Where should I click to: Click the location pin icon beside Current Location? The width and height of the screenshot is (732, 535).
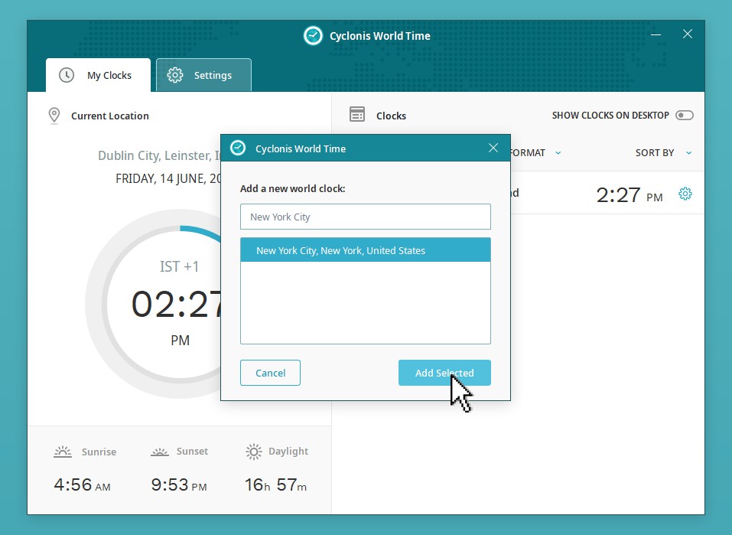point(54,116)
